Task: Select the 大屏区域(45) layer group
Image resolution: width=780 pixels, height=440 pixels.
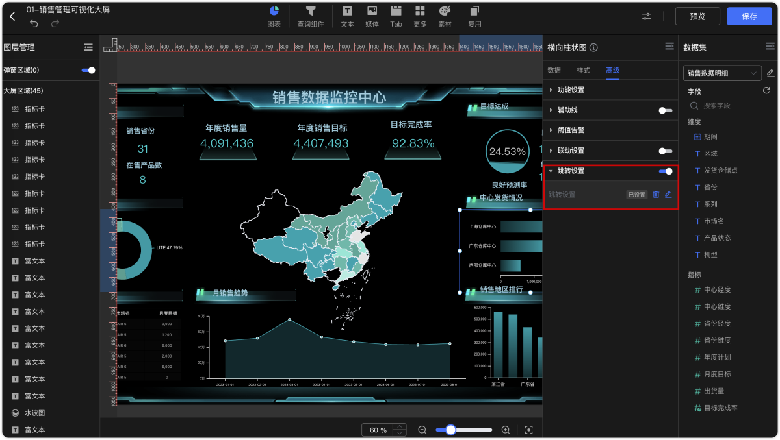Action: click(23, 91)
